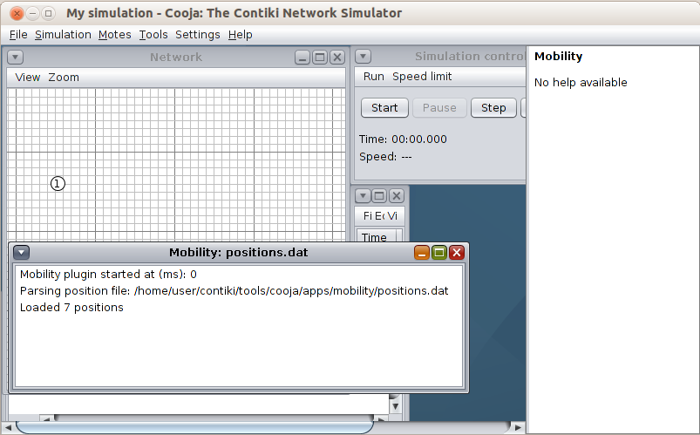Click mote node 1 in the network grid
The height and width of the screenshot is (435, 700).
tap(58, 183)
